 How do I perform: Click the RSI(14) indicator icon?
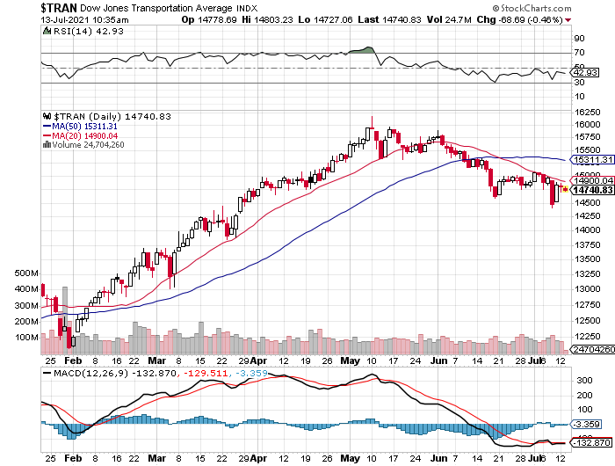[x=47, y=31]
